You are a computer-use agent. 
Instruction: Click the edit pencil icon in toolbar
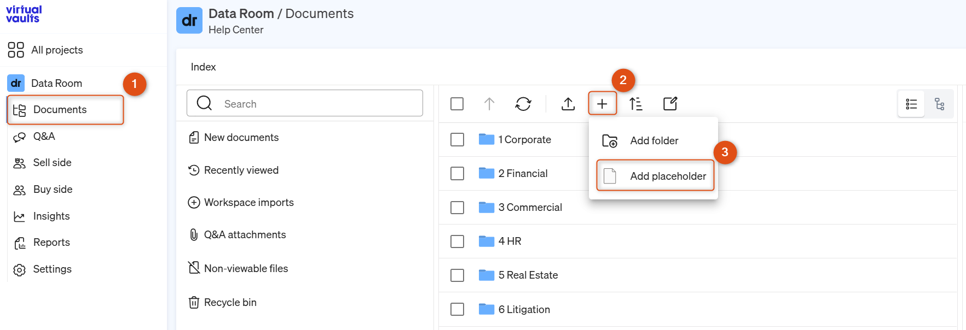click(670, 104)
